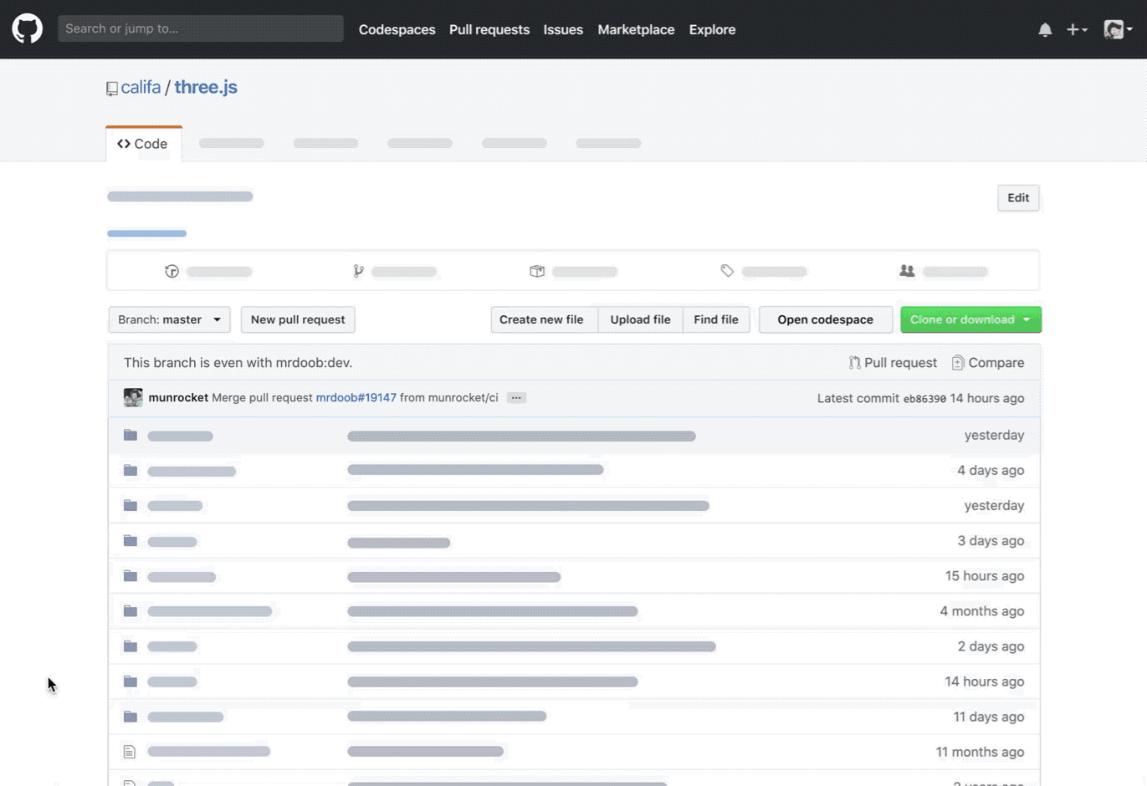The height and width of the screenshot is (786, 1147).
Task: Click the tag icon in stats bar
Action: click(x=727, y=271)
